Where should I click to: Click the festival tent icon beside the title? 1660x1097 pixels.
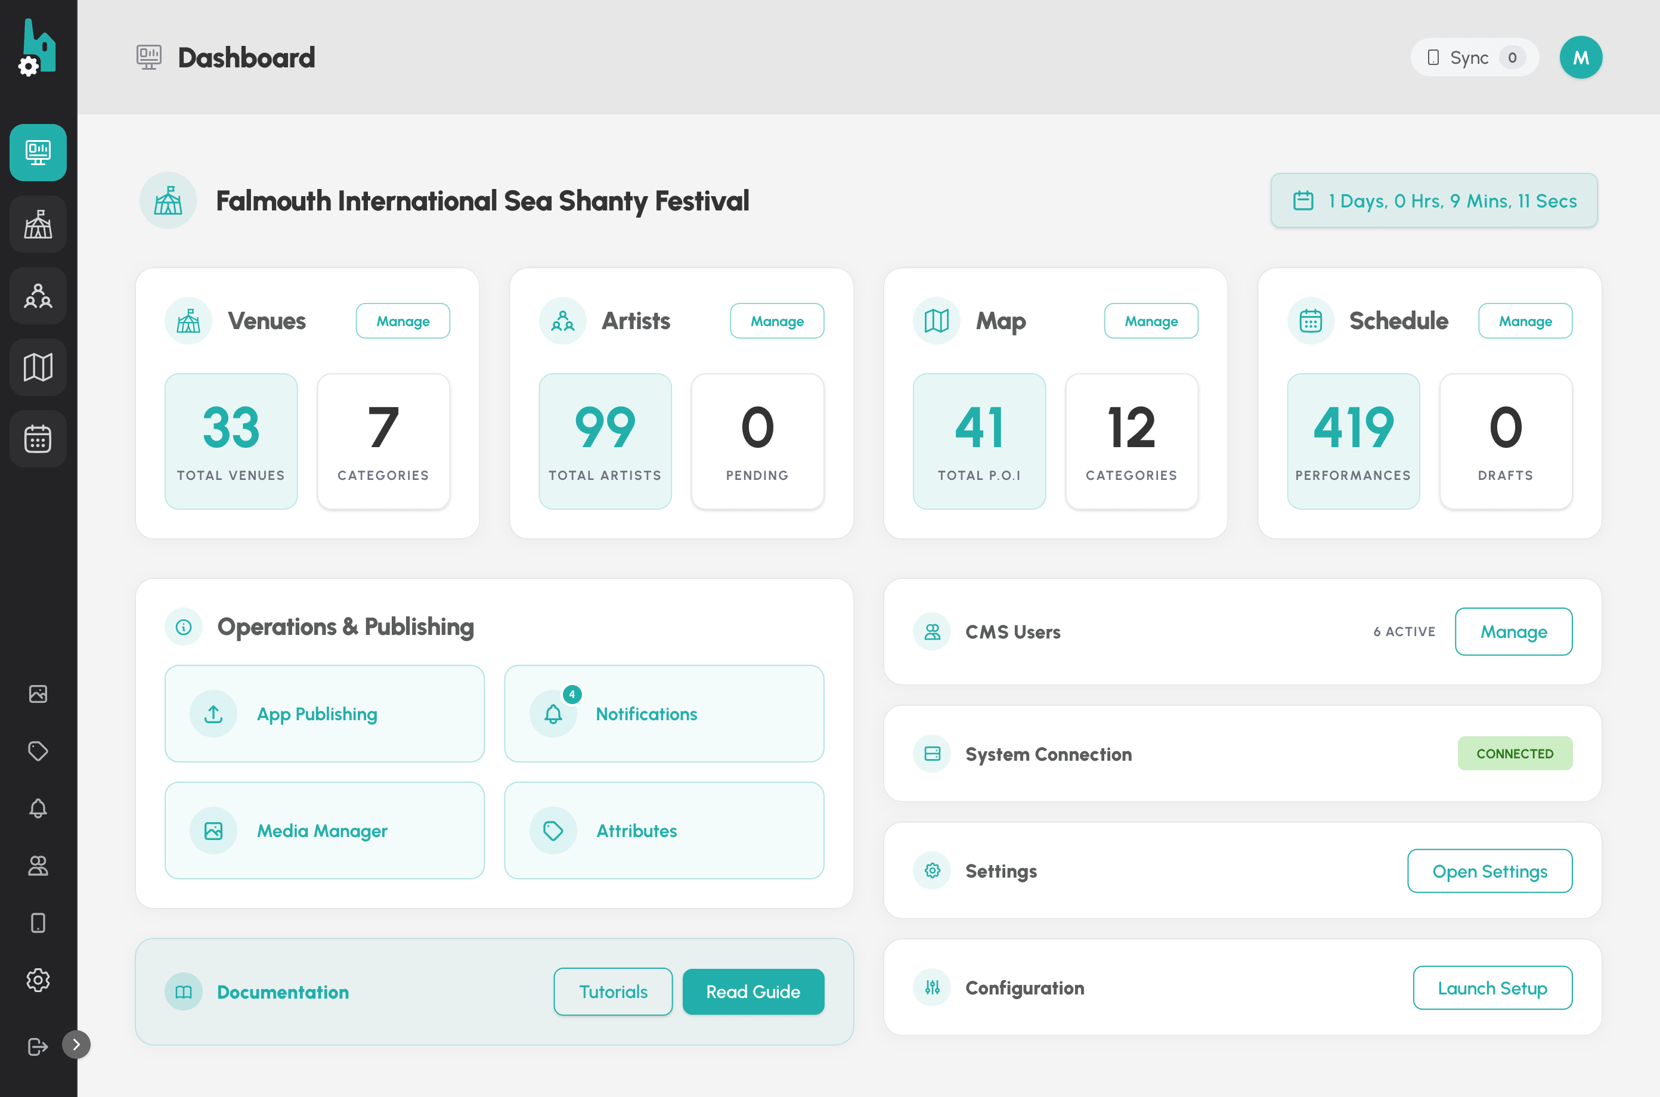coord(168,201)
